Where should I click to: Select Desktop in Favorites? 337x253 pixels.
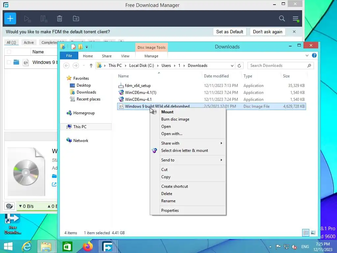click(x=84, y=85)
